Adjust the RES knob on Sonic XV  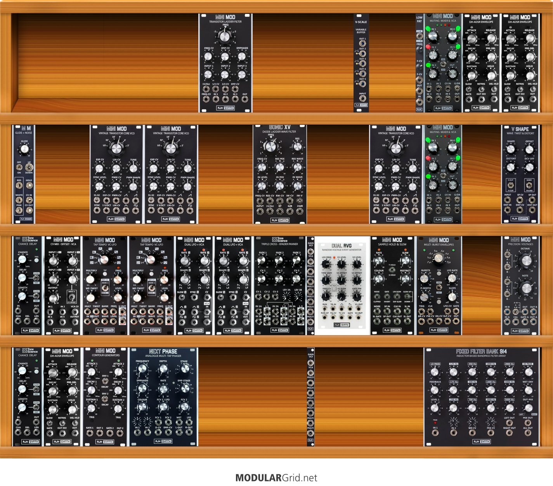[297, 147]
